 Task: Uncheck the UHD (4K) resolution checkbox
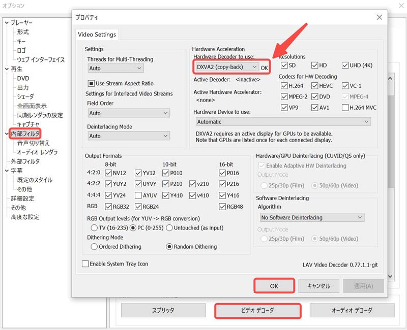point(346,65)
